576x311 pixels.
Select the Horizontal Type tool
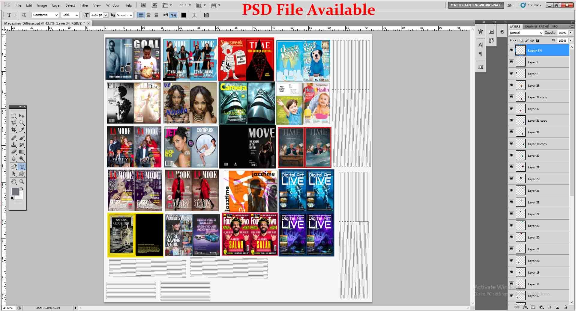pyautogui.click(x=22, y=167)
